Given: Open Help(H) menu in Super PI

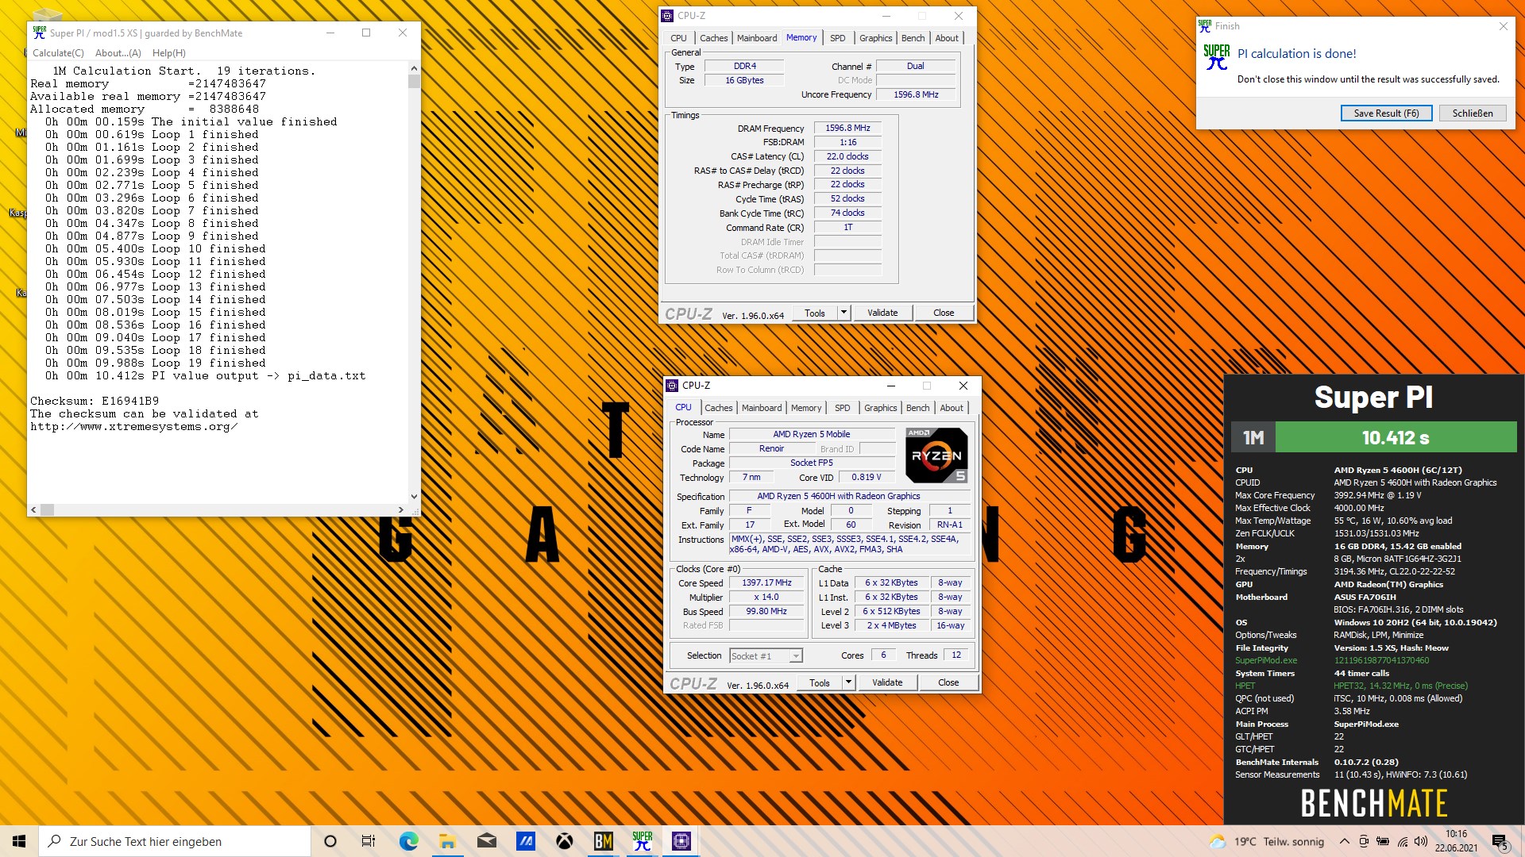Looking at the screenshot, I should coord(168,53).
